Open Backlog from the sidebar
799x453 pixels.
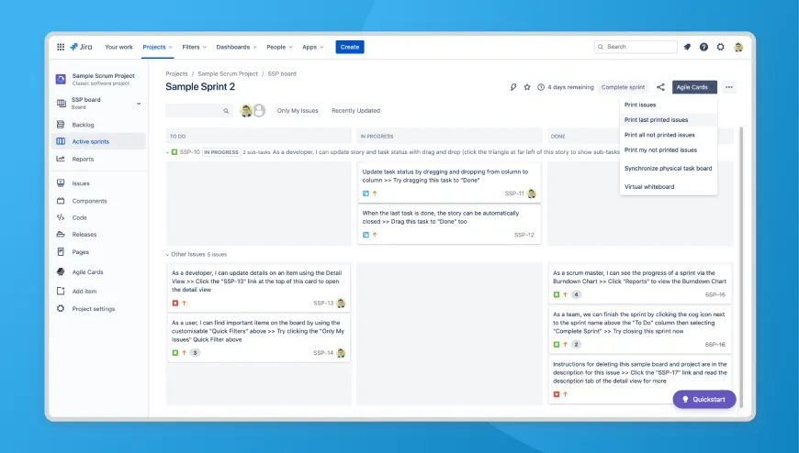83,125
